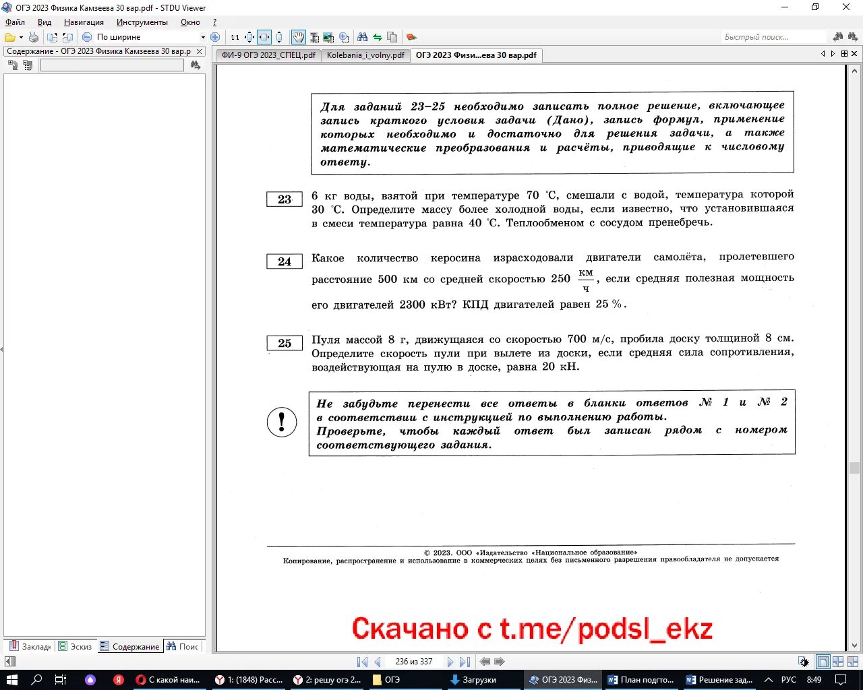
Task: Expand the open-file dropdown arrow
Action: 21,37
